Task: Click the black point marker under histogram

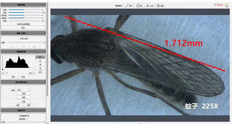Action: [3, 69]
